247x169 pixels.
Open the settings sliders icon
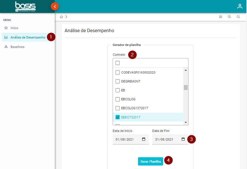[x=220, y=17]
